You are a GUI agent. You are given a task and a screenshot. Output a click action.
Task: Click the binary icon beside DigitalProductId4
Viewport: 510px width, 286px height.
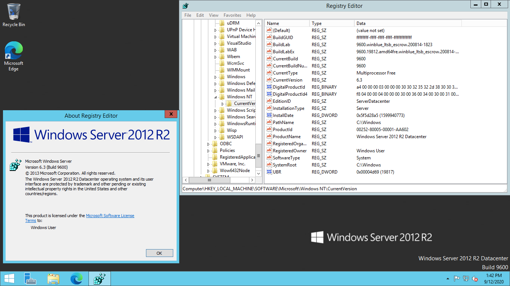(269, 94)
